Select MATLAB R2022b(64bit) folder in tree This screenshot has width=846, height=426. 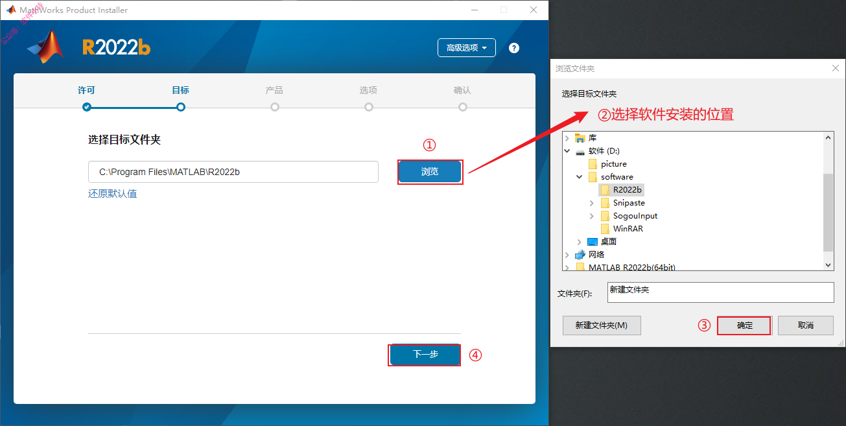click(x=631, y=267)
